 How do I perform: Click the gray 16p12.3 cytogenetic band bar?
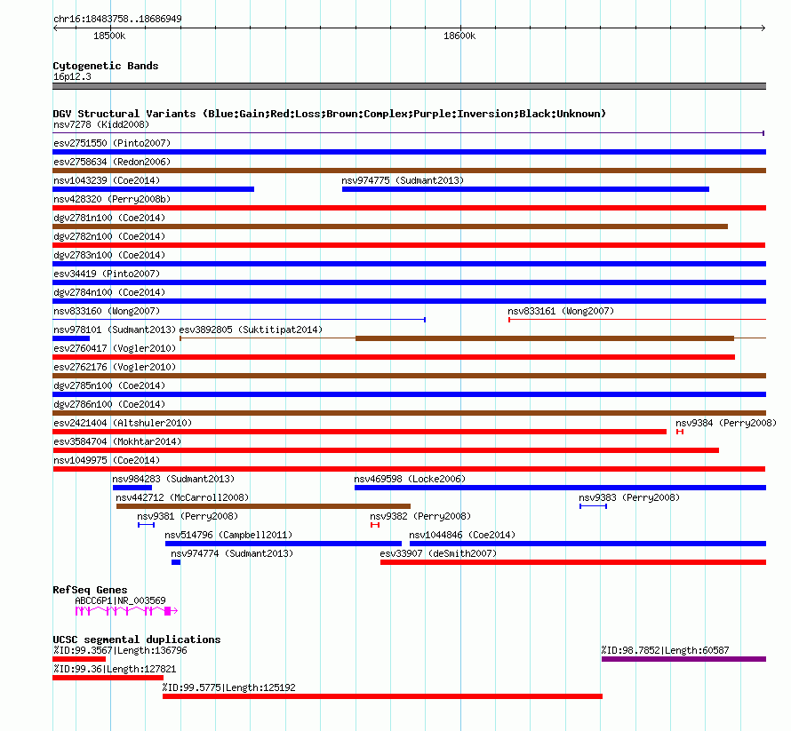[409, 86]
